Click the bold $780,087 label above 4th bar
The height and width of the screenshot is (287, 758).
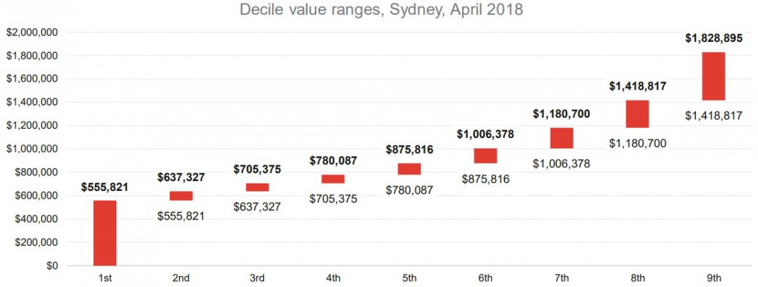coord(333,160)
